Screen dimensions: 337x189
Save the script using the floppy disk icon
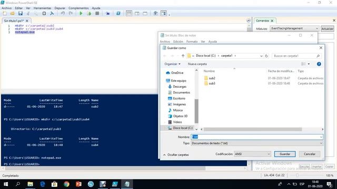(x=21, y=14)
